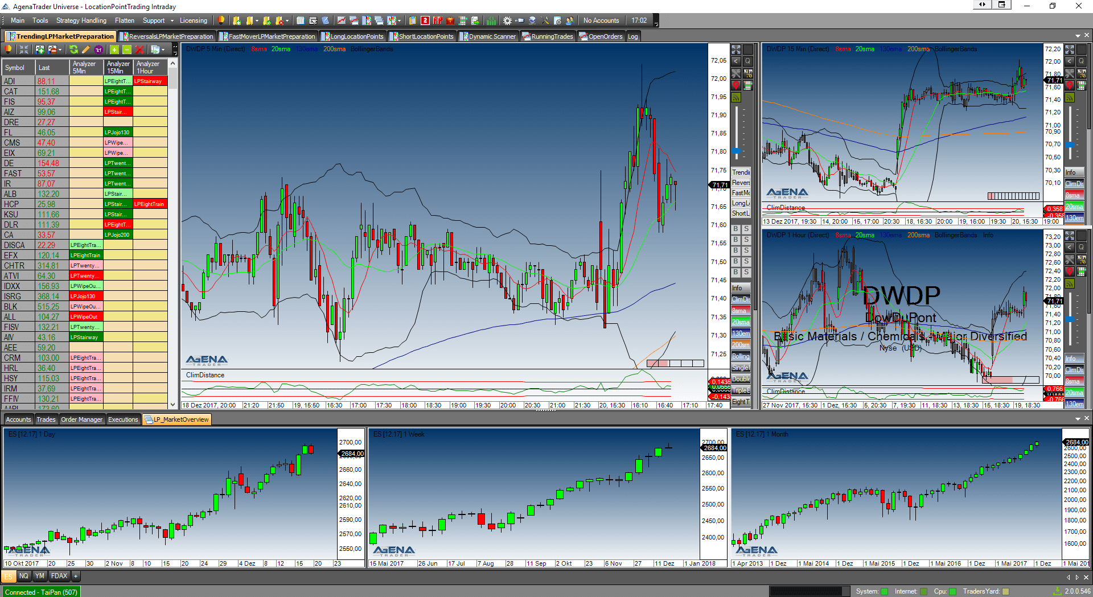Image resolution: width=1093 pixels, height=597 pixels.
Task: Select the CAT row in symbol list
Action: click(84, 92)
